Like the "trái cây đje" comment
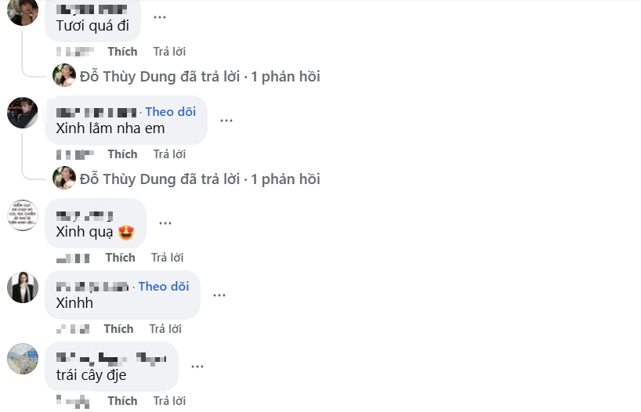641x412 pixels. pyautogui.click(x=122, y=401)
